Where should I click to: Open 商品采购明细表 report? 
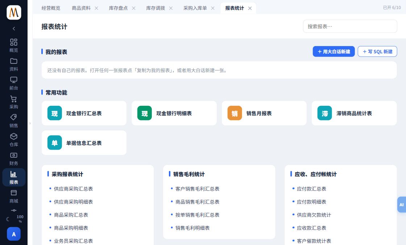(71, 228)
